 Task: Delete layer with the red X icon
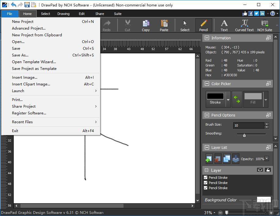point(218,159)
